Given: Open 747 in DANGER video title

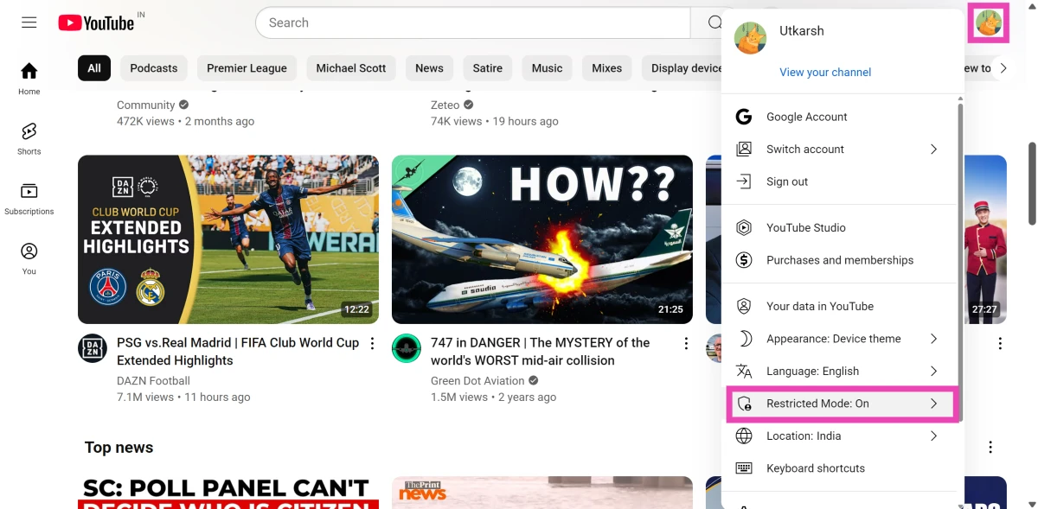Looking at the screenshot, I should pyautogui.click(x=540, y=352).
